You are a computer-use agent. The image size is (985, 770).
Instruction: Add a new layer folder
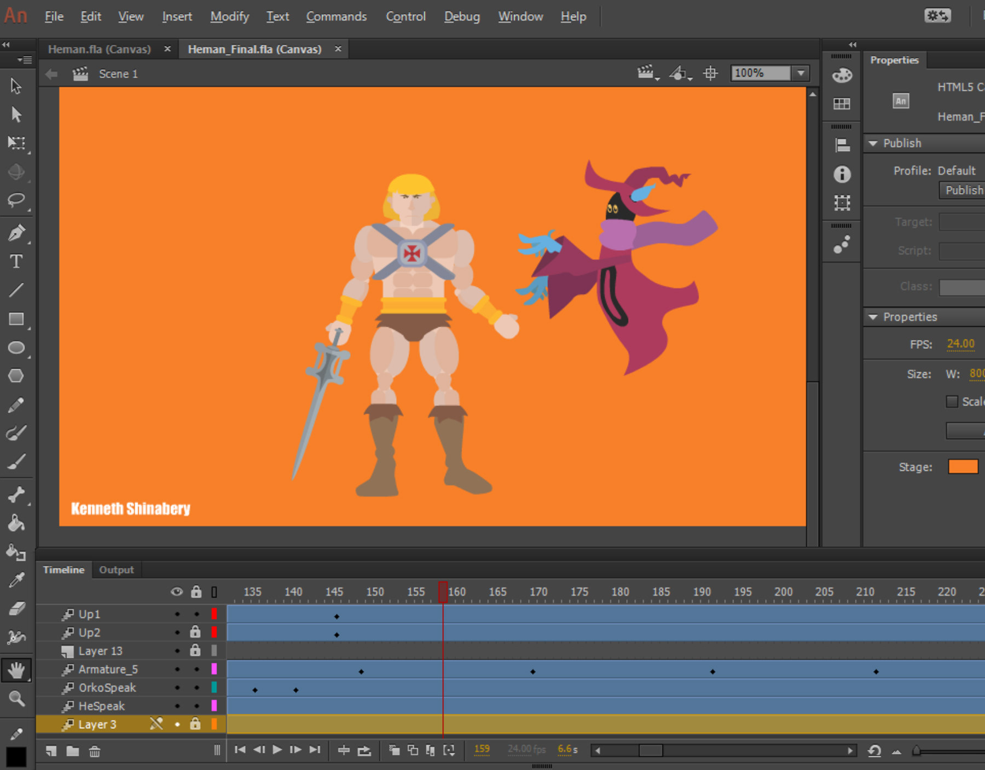tap(73, 751)
